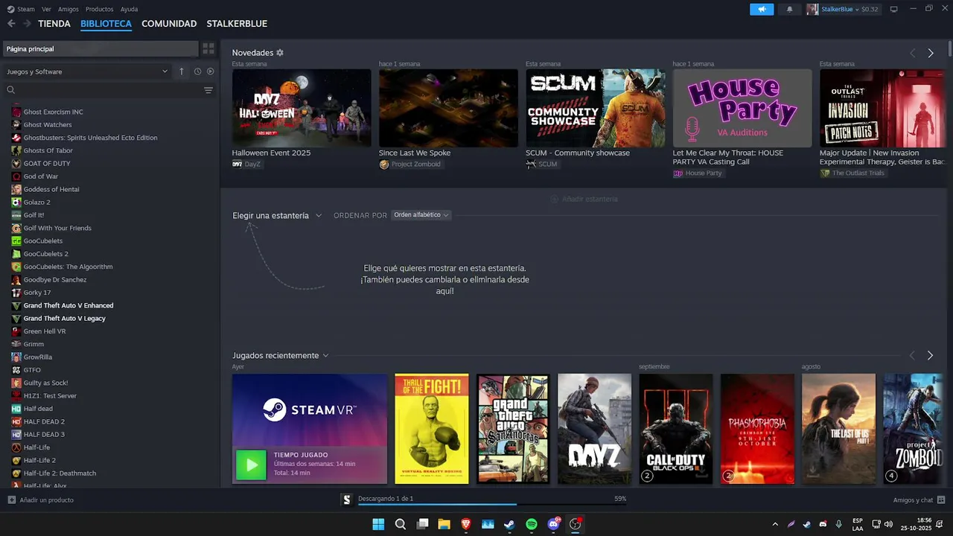Open the Steam menu
The height and width of the screenshot is (536, 953).
point(26,9)
